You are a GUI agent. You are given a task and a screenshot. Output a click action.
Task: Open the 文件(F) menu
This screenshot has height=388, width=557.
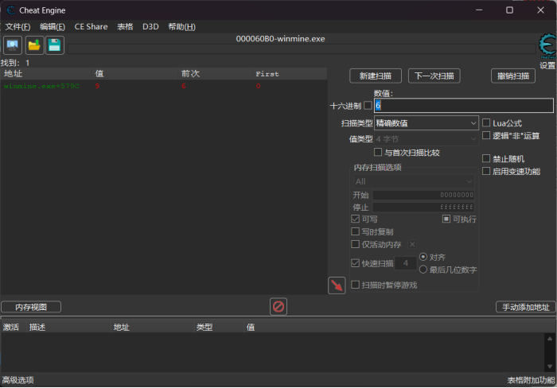point(18,26)
